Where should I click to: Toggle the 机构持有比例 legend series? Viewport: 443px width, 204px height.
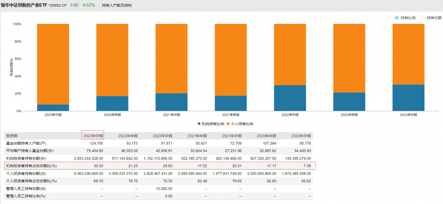[212, 124]
